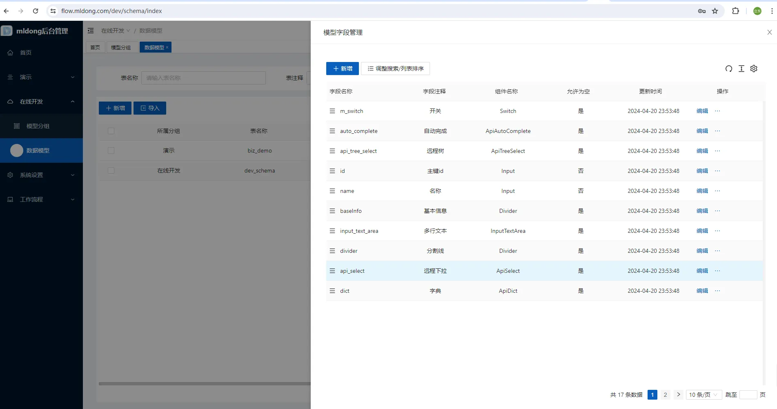The image size is (777, 409).
Task: Expand the 工作流程 sidebar menu
Action: point(41,199)
